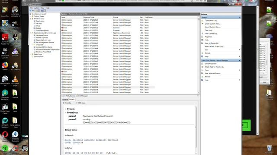277x155 pixels.
Task: Click Refresh under System actions section
Action: pos(207,53)
